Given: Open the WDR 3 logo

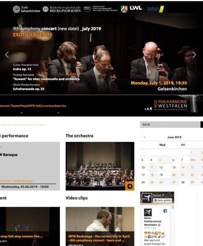Looking at the screenshot, I should 155,9.
